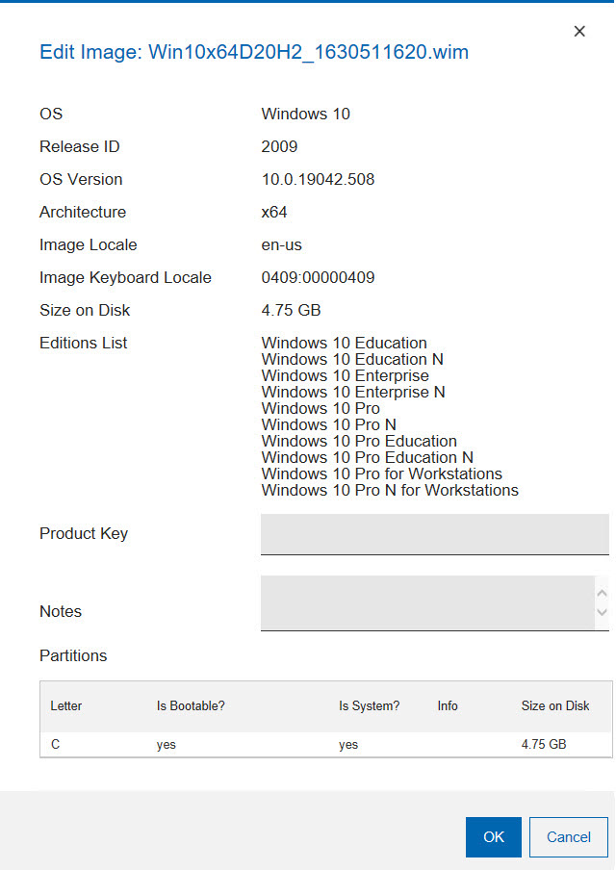
Task: Click the Windows 10 Education edition entry
Action: (344, 343)
